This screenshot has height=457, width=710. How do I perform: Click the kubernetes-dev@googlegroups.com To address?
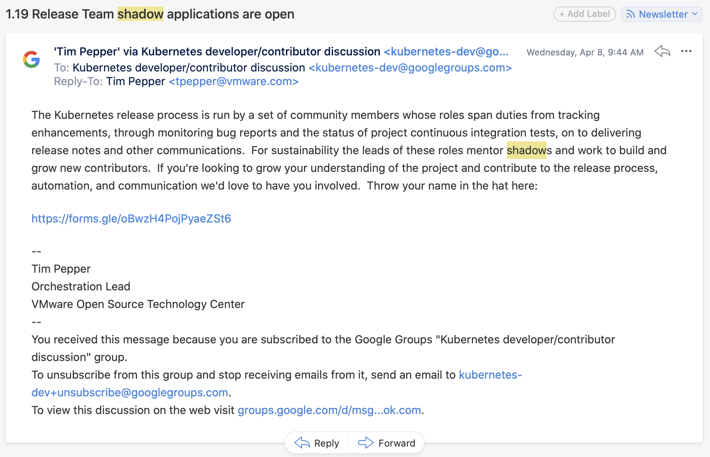[x=410, y=68]
